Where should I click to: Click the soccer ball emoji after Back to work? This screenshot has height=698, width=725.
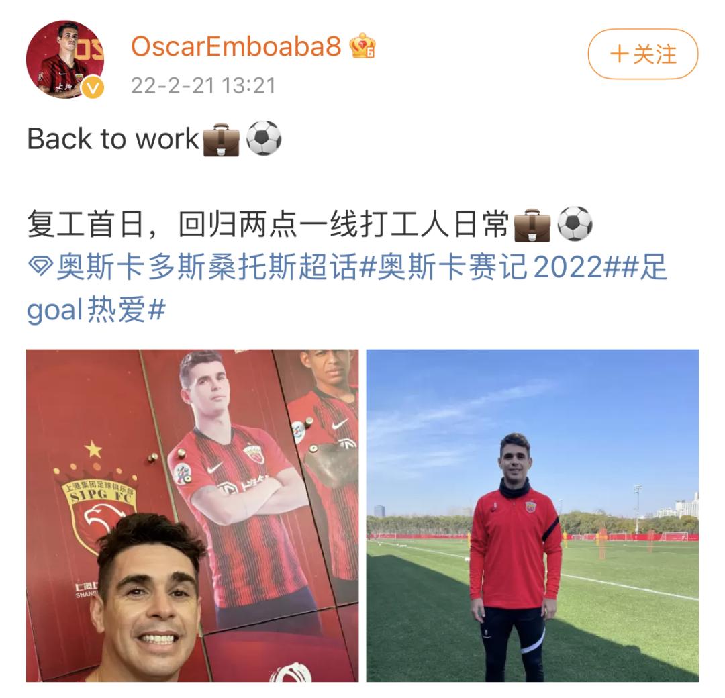(264, 138)
